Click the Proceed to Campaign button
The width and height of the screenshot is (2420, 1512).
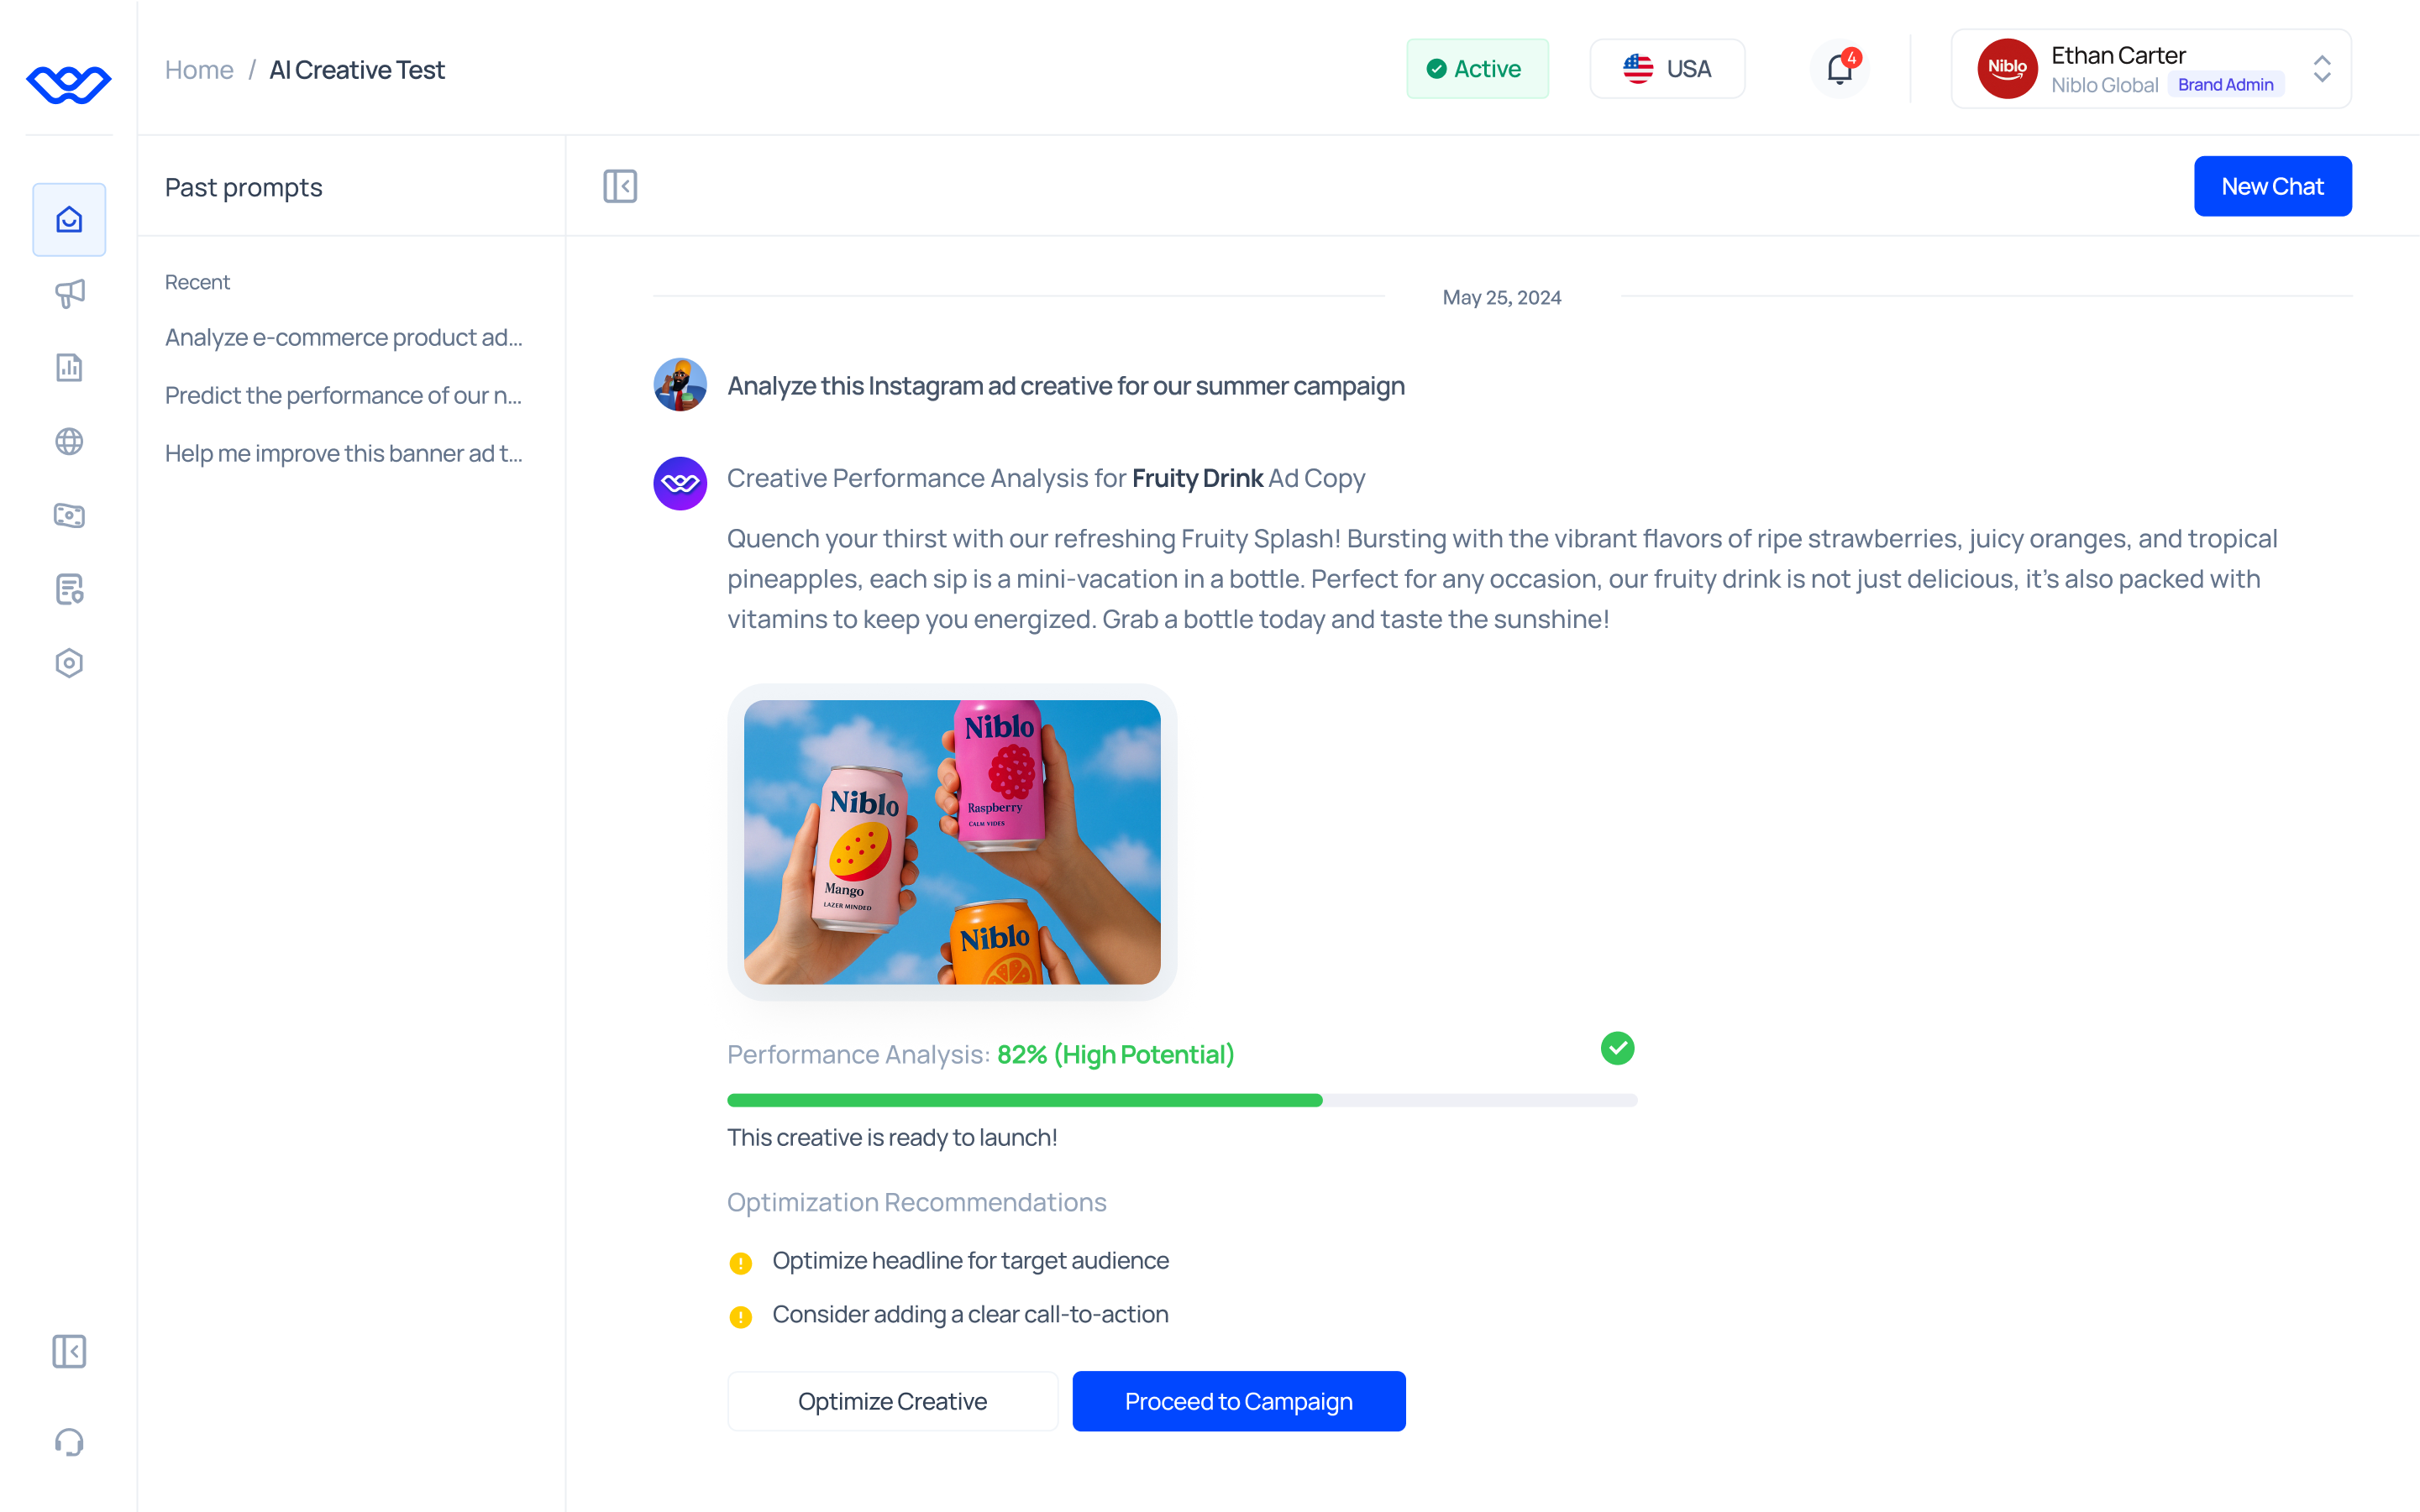(x=1238, y=1401)
